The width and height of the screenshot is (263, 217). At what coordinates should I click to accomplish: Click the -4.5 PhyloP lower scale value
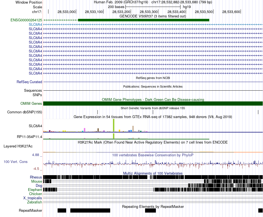click(36, 169)
